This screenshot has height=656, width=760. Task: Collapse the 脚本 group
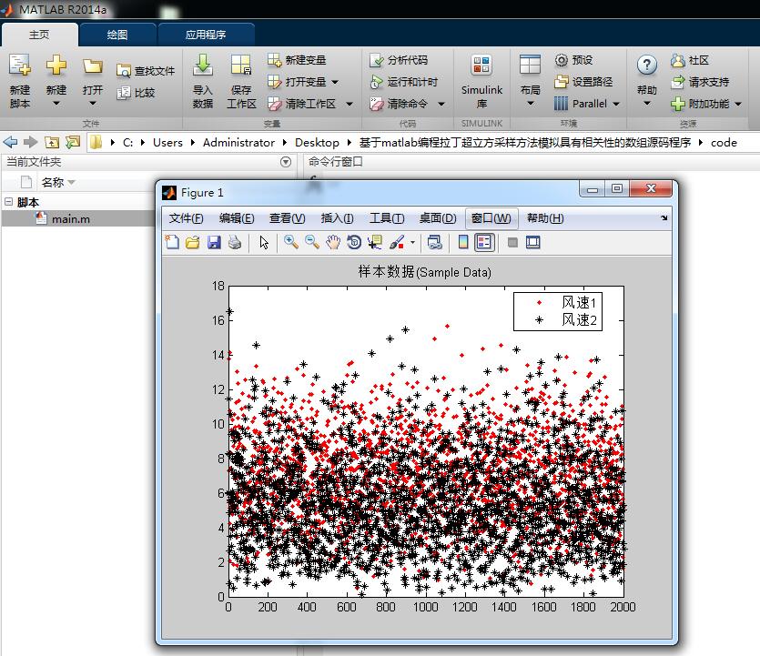click(8, 201)
